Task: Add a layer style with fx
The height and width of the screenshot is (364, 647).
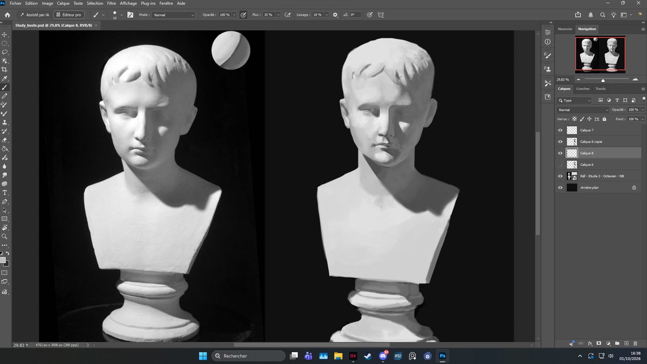Action: click(590, 343)
